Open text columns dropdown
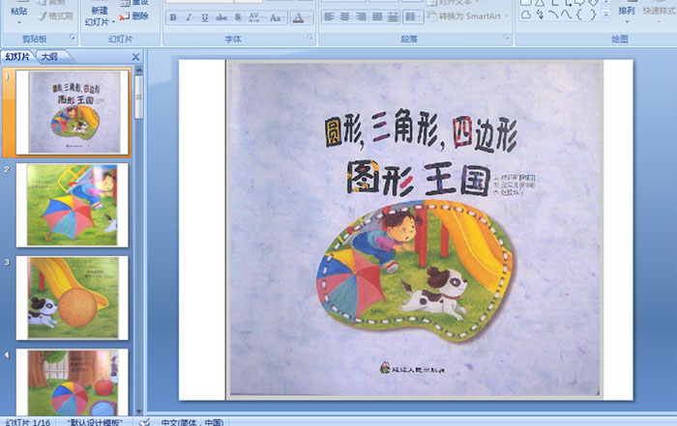The height and width of the screenshot is (426, 677). (x=413, y=16)
